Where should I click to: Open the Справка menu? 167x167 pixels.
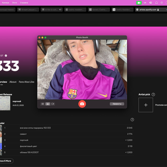pyautogui.click(x=24, y=3)
